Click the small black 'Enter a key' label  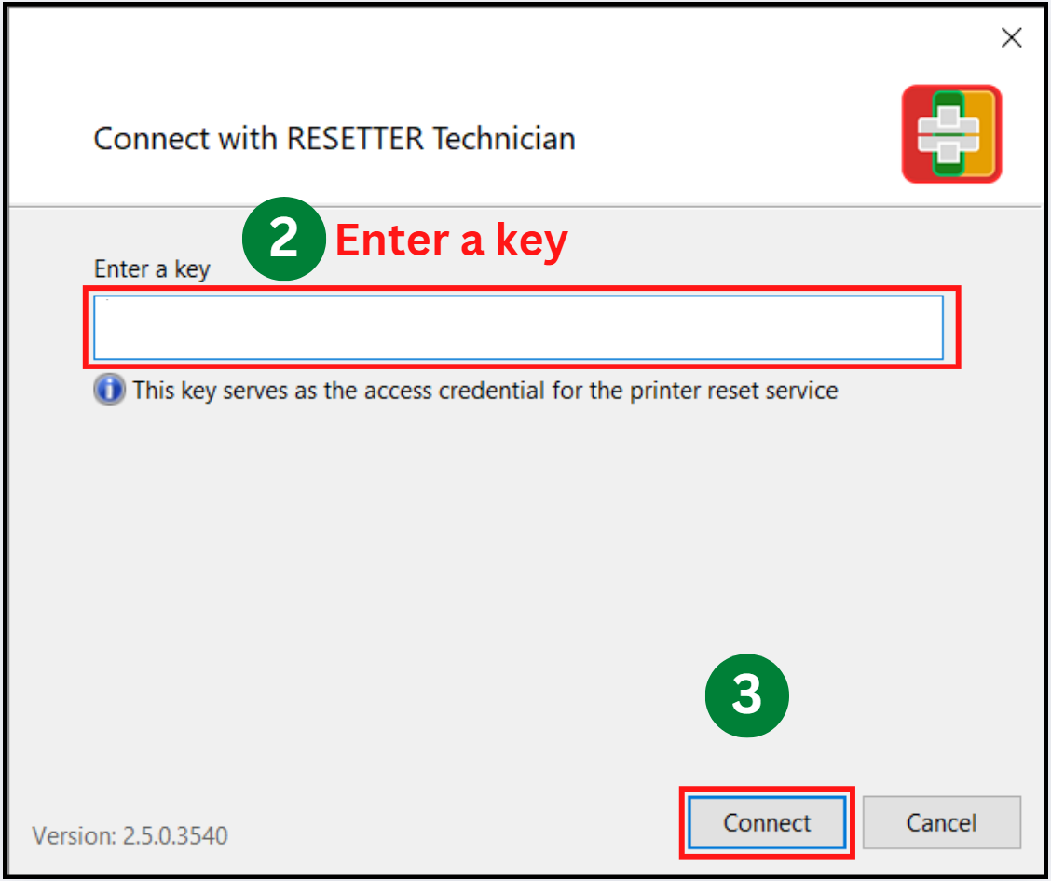[x=152, y=269]
